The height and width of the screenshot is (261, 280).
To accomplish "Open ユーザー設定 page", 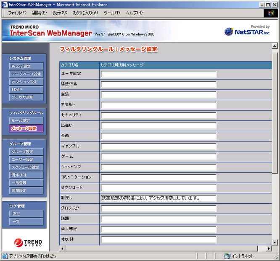I will point(26,160).
